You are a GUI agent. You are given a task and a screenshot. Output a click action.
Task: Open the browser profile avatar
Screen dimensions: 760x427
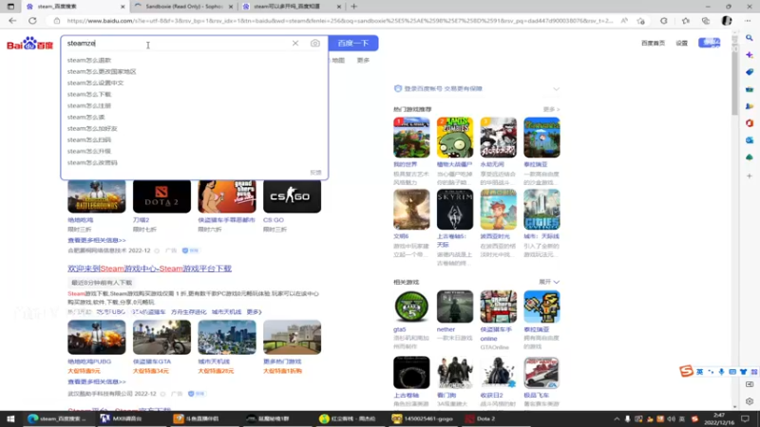pyautogui.click(x=727, y=21)
